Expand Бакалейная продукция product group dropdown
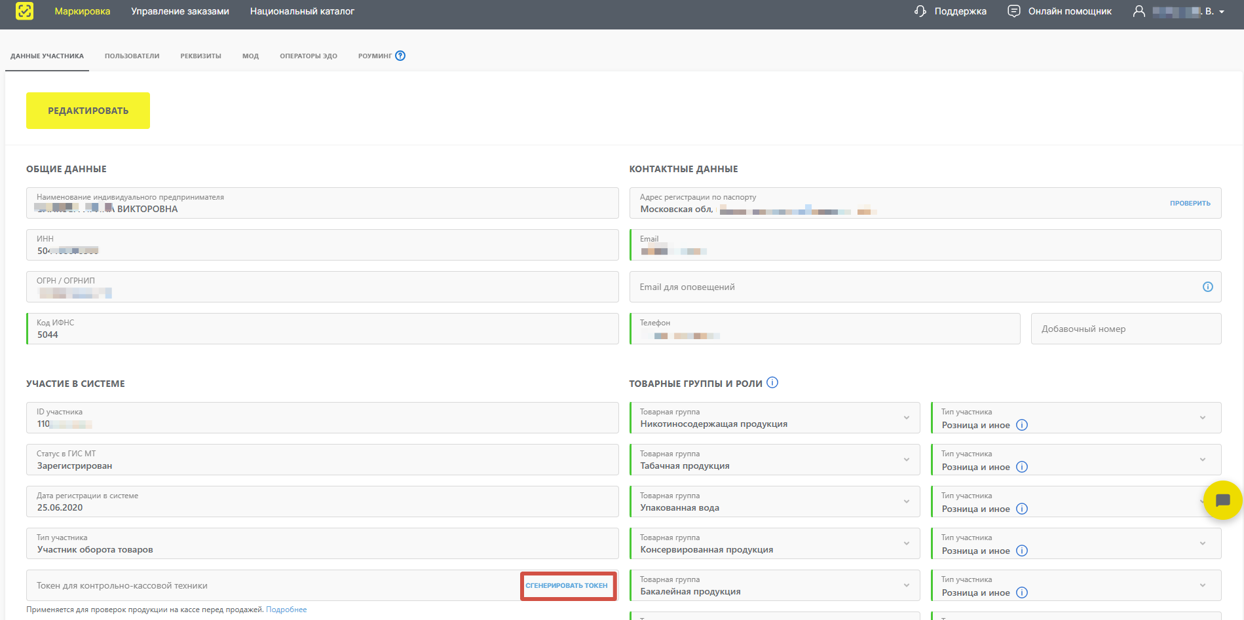The height and width of the screenshot is (620, 1244). click(907, 585)
